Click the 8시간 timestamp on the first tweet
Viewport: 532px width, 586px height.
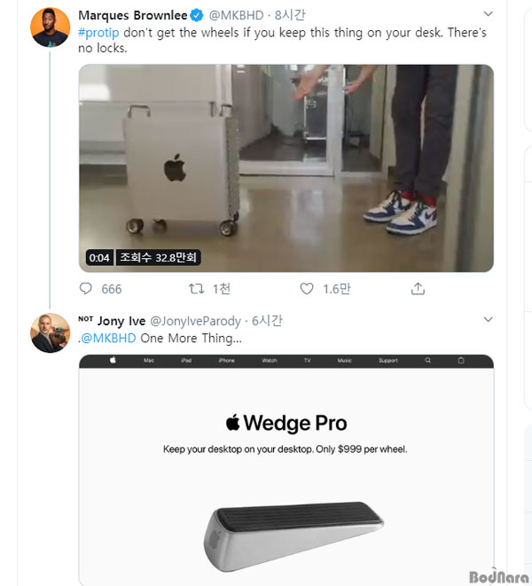coord(290,15)
